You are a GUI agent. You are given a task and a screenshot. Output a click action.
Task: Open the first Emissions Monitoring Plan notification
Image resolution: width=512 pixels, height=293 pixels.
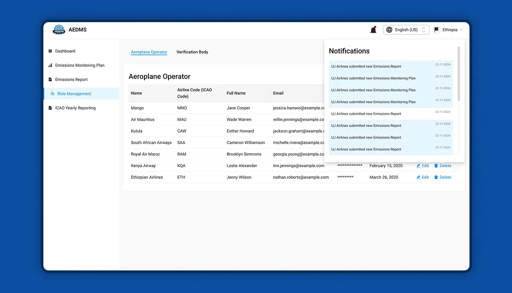[391, 78]
